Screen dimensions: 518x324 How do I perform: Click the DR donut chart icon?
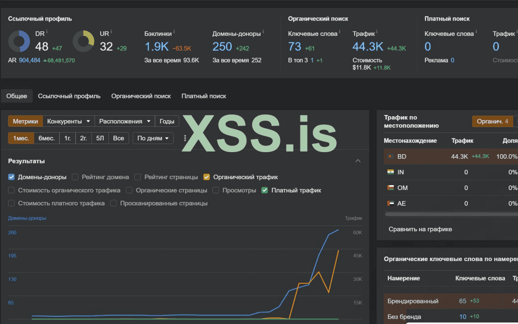[19, 41]
